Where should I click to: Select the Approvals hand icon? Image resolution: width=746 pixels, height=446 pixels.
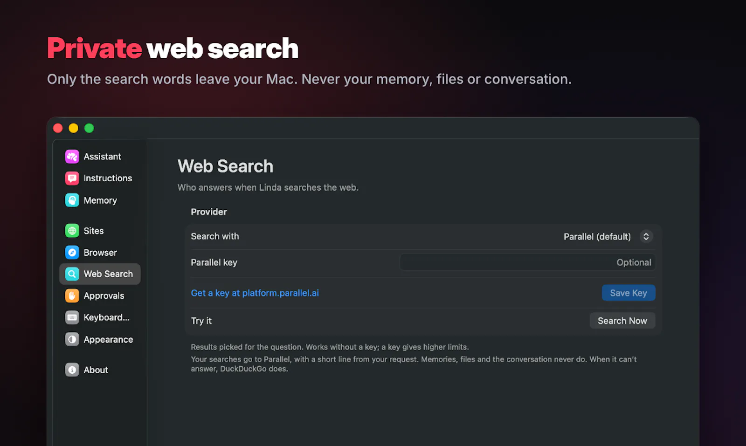[x=72, y=295]
